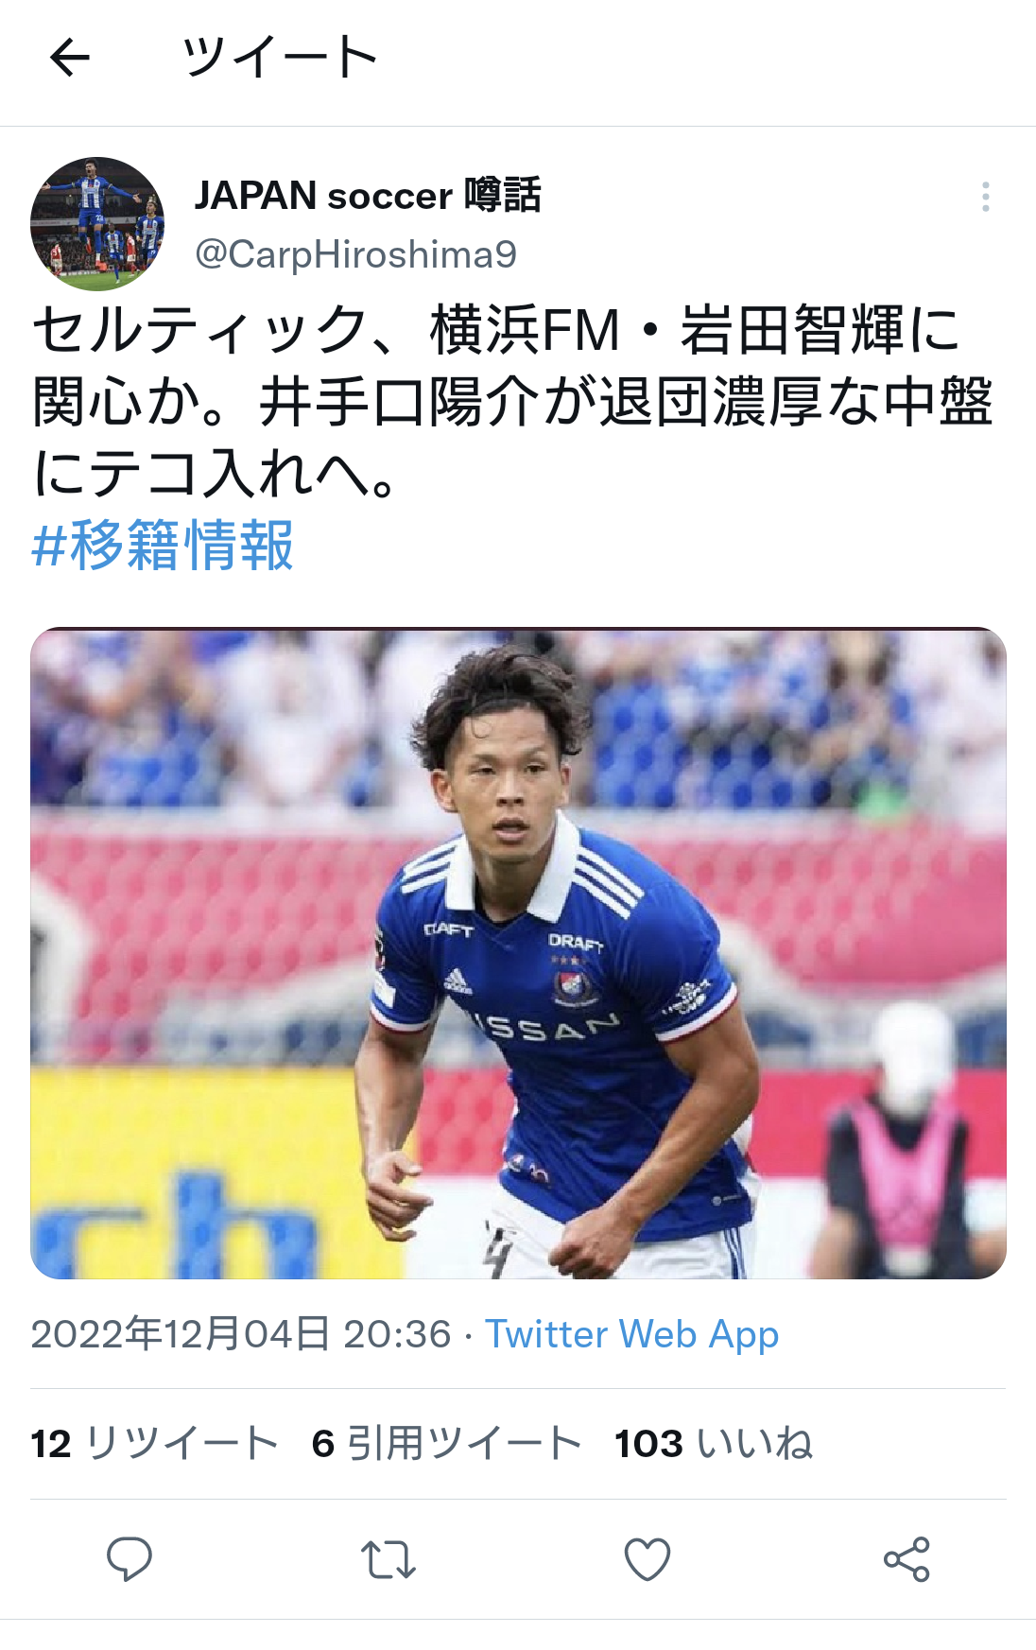Tap the @CarpHiroshima9 handle
This screenshot has width=1036, height=1650.
[x=355, y=254]
